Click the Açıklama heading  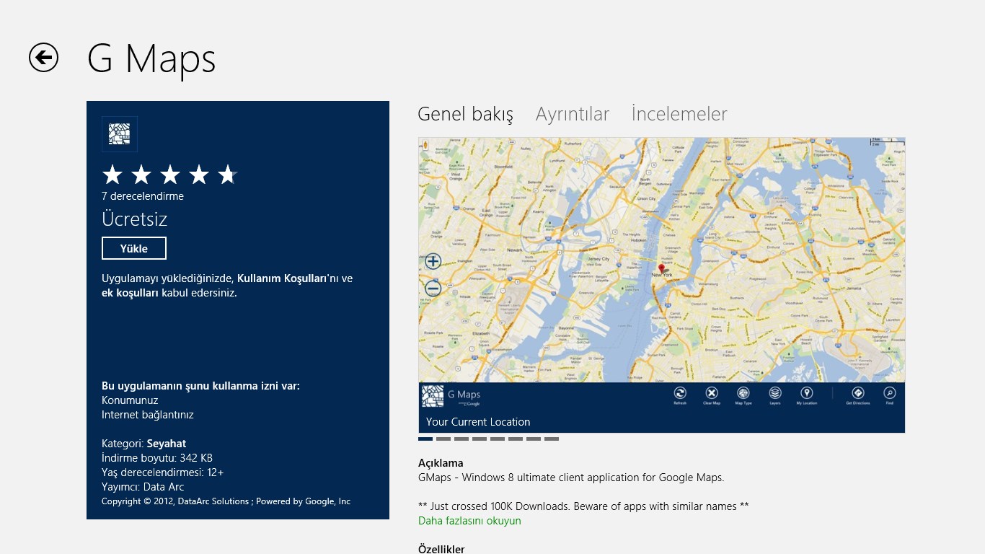(x=441, y=463)
